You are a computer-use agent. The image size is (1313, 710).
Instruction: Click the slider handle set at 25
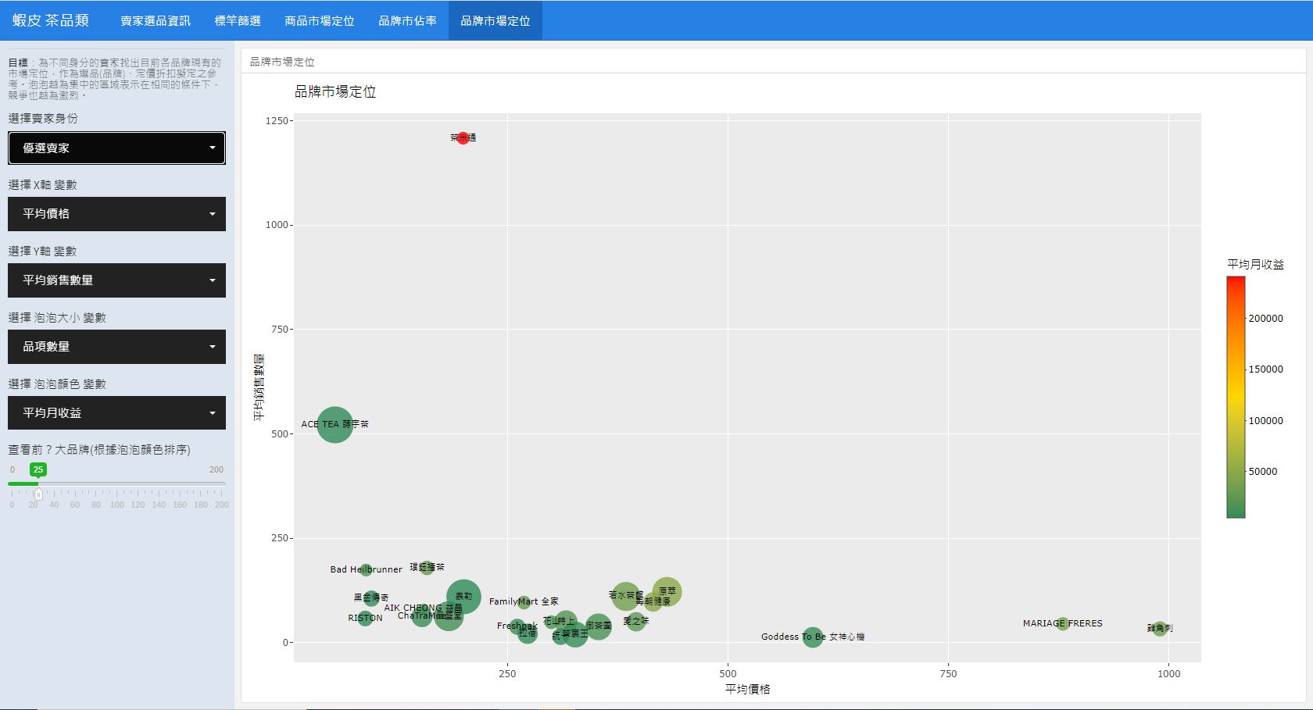pyautogui.click(x=38, y=494)
